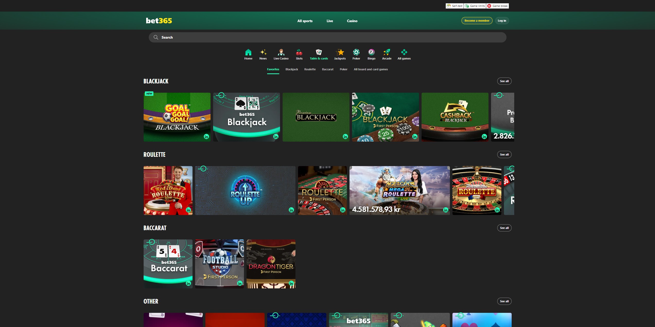Open Age of the Gods Mega Roulette
Image resolution: width=655 pixels, height=327 pixels.
[399, 191]
